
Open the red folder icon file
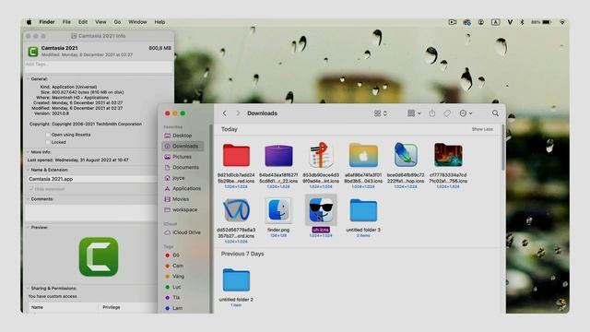(x=236, y=155)
